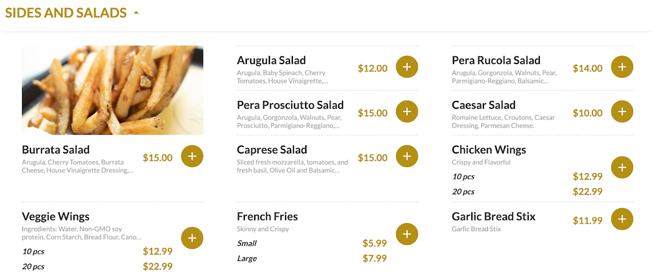The width and height of the screenshot is (663, 276).
Task: Add Caprese Salad to the order
Action: point(407,156)
